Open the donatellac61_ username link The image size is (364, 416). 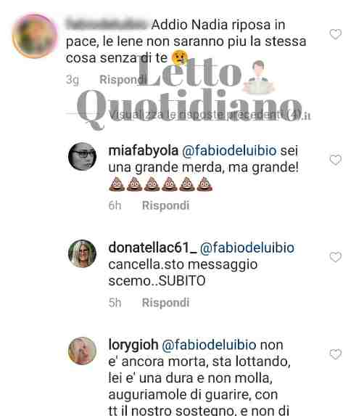click(x=152, y=248)
